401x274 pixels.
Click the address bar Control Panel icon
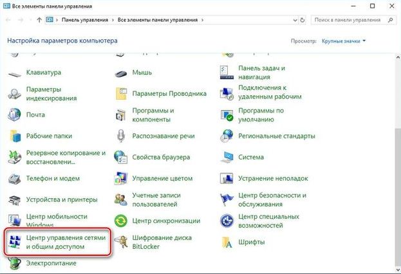coord(50,20)
